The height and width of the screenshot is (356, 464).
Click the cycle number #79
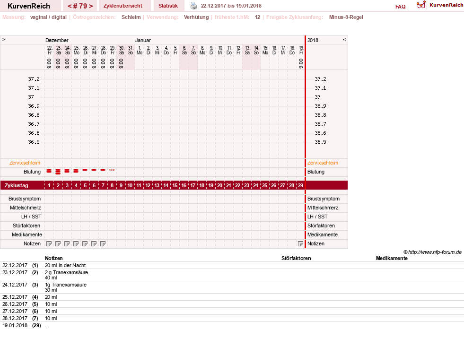point(80,6)
